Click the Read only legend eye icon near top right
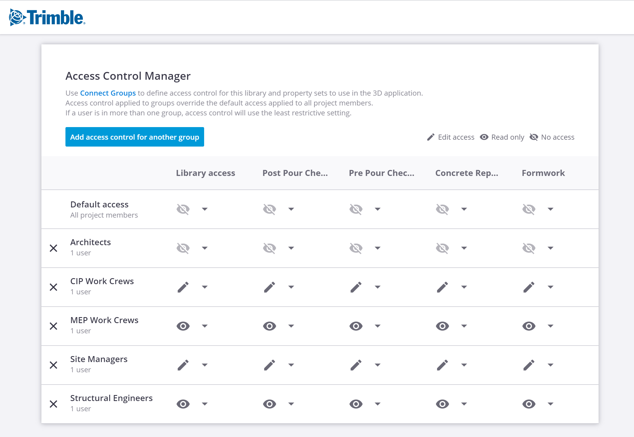634x437 pixels. tap(484, 137)
